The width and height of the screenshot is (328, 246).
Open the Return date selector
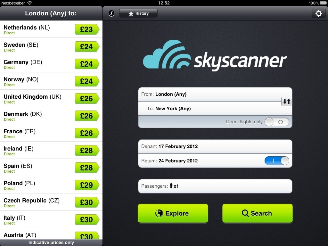(199, 161)
